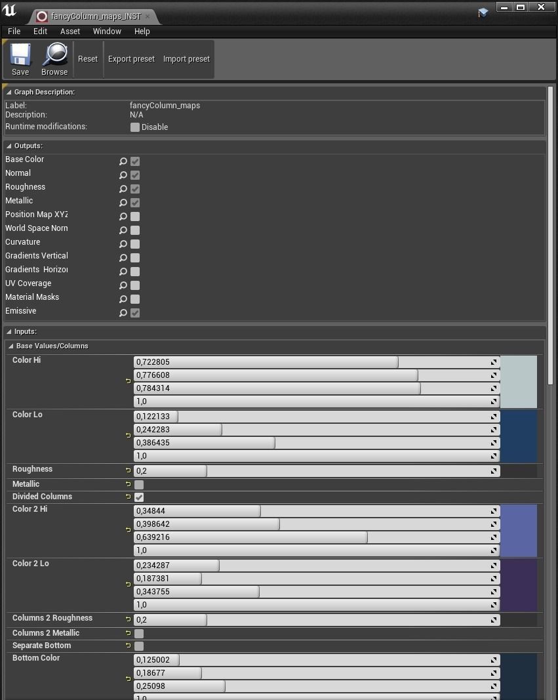
Task: Reset Bottom Color with yellow arrow
Action: point(129,679)
